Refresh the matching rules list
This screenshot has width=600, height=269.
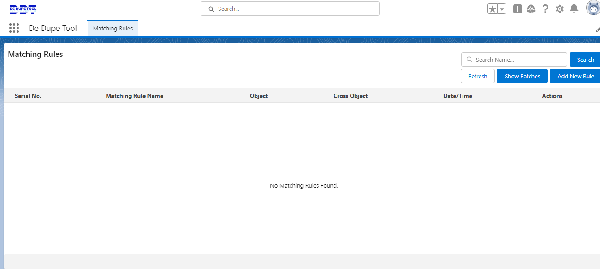[477, 76]
